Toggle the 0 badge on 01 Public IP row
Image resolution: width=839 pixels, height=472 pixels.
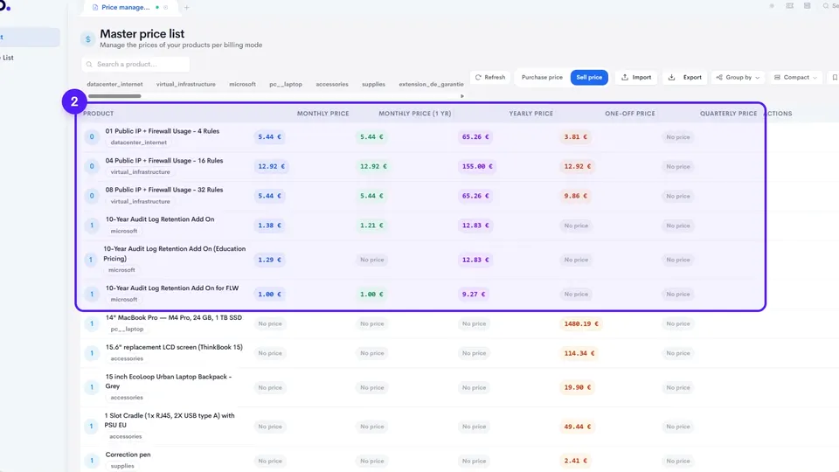pyautogui.click(x=92, y=137)
